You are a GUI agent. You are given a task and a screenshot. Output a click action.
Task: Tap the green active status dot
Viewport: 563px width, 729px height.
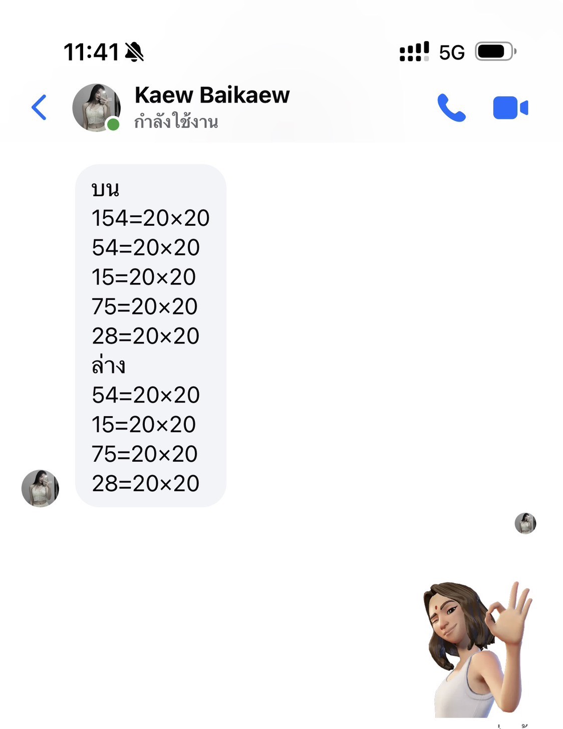tap(114, 124)
